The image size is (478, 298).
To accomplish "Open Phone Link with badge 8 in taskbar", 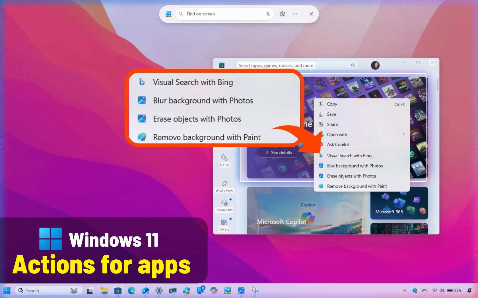I will tap(200, 290).
